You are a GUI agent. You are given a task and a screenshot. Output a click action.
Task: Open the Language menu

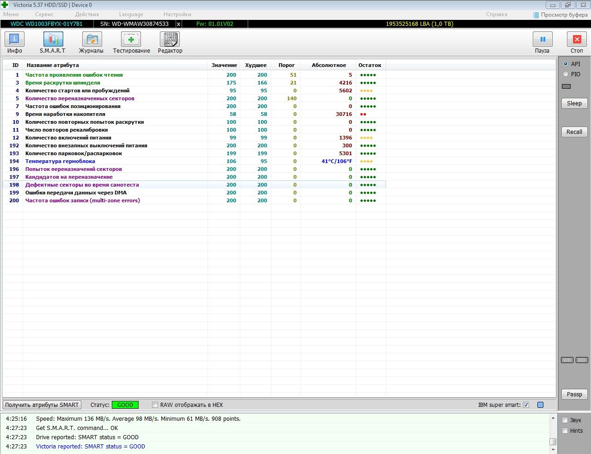(x=131, y=15)
